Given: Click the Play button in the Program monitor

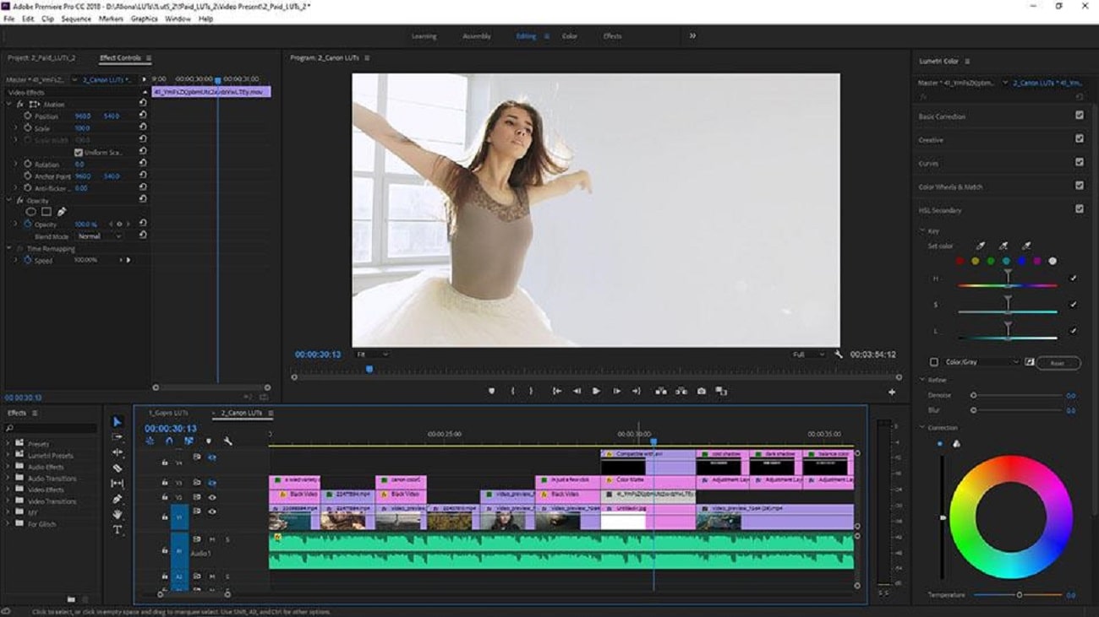Looking at the screenshot, I should pyautogui.click(x=598, y=390).
